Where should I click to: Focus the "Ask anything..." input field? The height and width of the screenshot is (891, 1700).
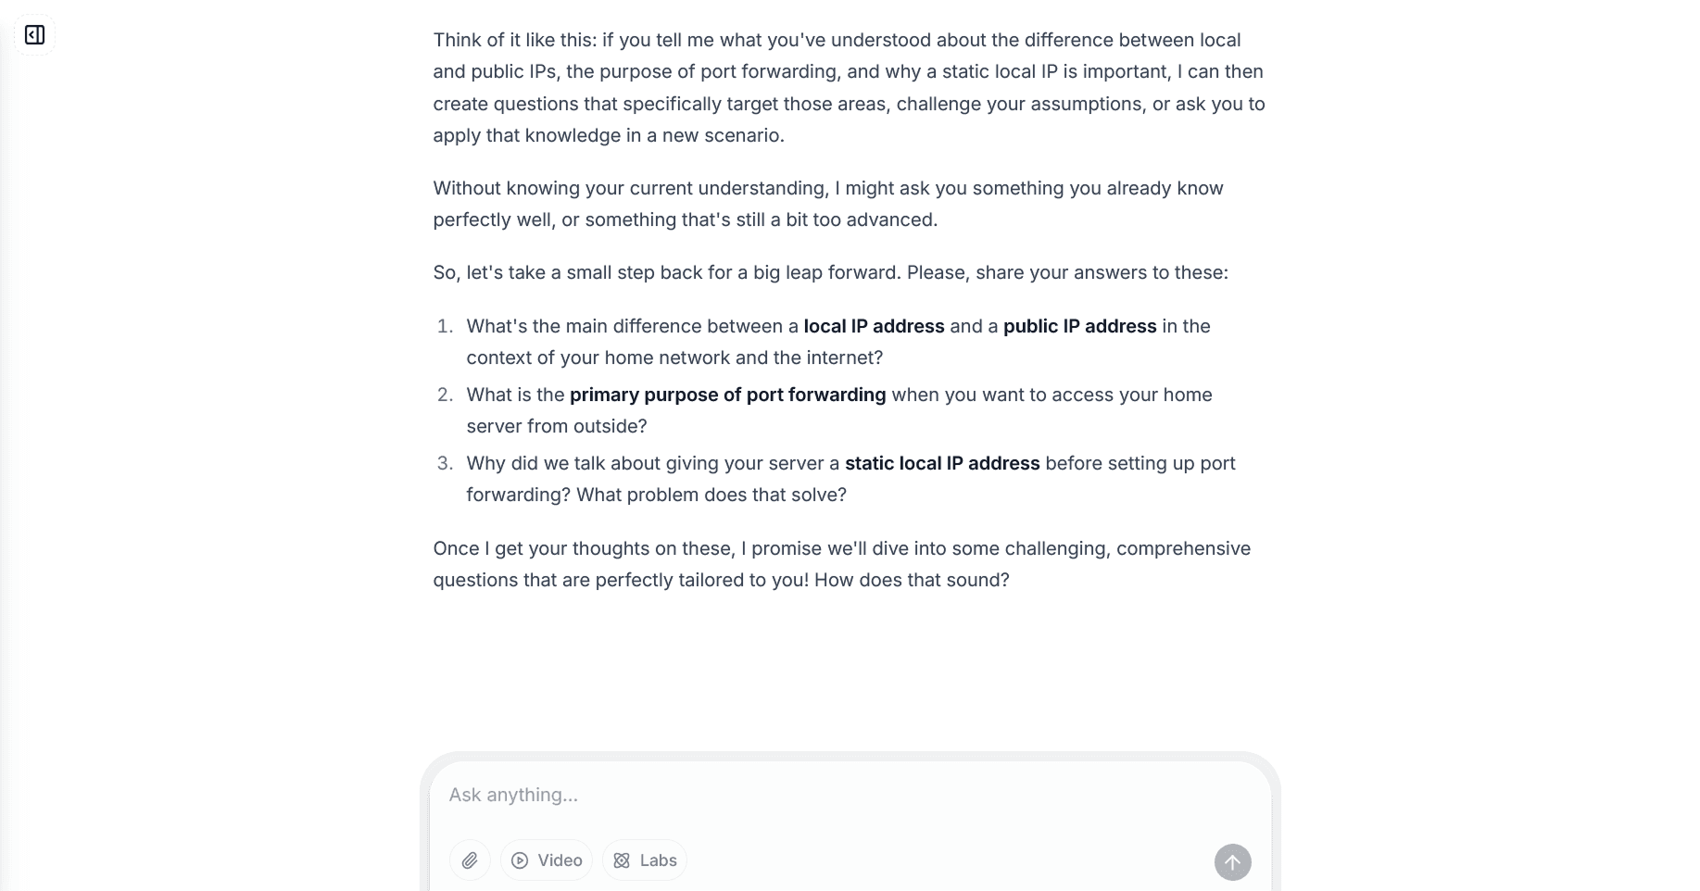tap(834, 795)
